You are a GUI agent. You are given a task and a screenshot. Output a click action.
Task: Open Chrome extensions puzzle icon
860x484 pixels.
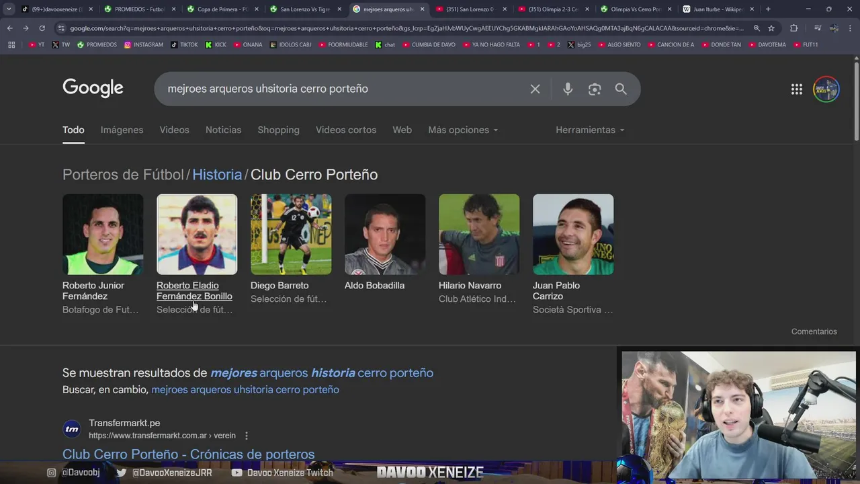tap(794, 28)
